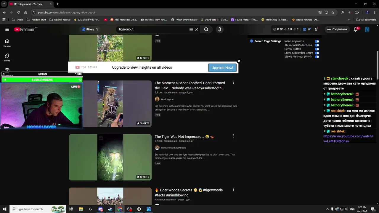This screenshot has width=379, height=213.
Task: Open the N account avatar menu
Action: click(367, 29)
